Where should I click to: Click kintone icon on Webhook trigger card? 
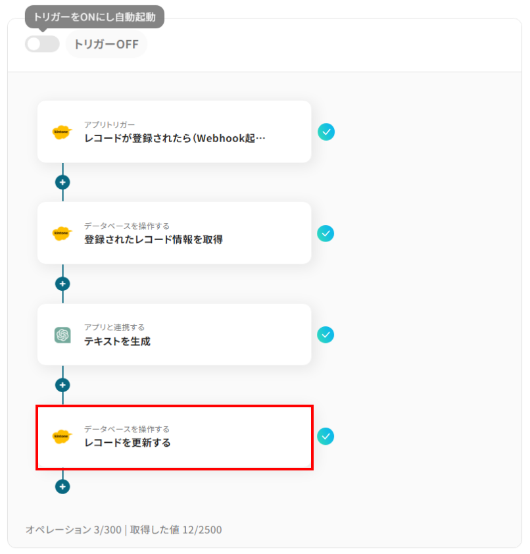pyautogui.click(x=62, y=132)
